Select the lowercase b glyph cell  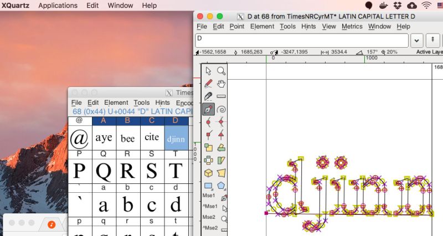click(128, 204)
